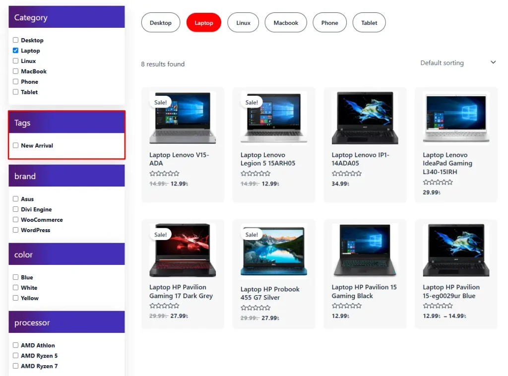Viewport: 508px width, 376px height.
Task: Select the Linux pill filter button
Action: [243, 23]
